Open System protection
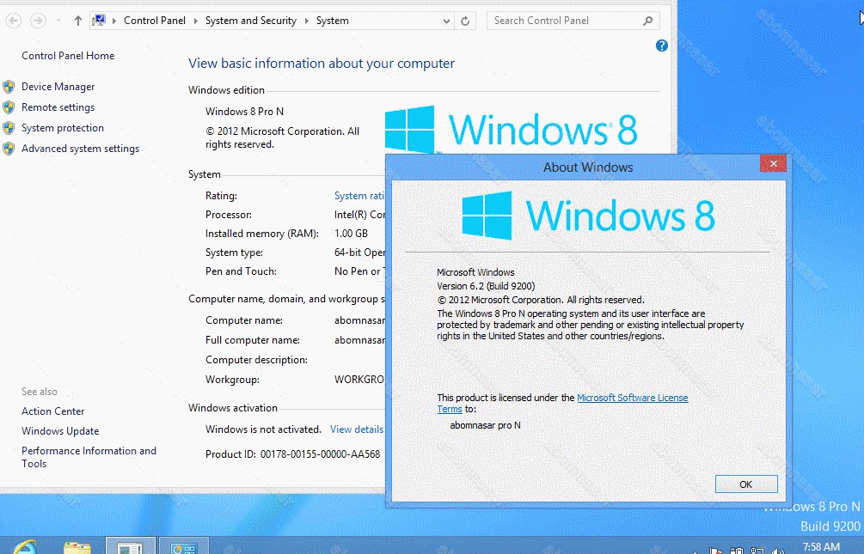This screenshot has width=864, height=554. point(62,128)
